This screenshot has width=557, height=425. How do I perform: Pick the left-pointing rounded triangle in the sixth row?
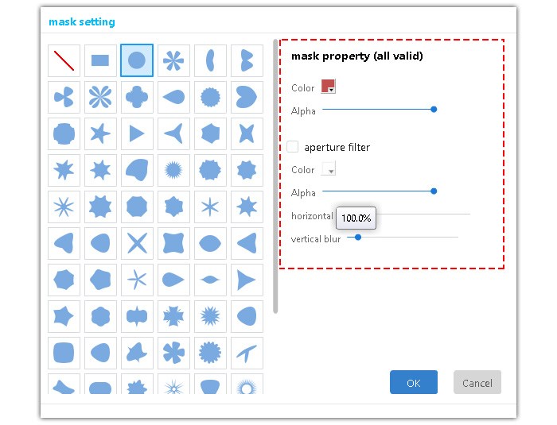point(247,243)
